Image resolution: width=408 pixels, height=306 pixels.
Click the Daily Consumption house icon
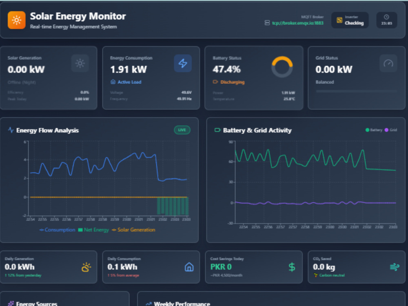[189, 267]
